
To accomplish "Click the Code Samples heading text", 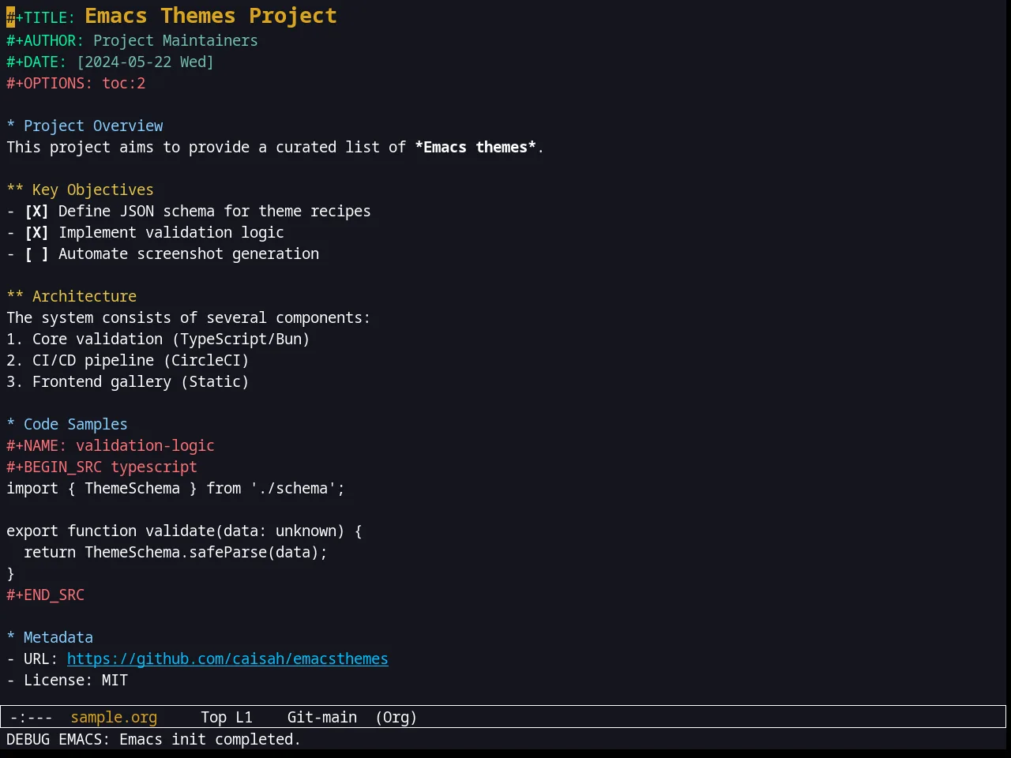I will [x=76, y=425].
